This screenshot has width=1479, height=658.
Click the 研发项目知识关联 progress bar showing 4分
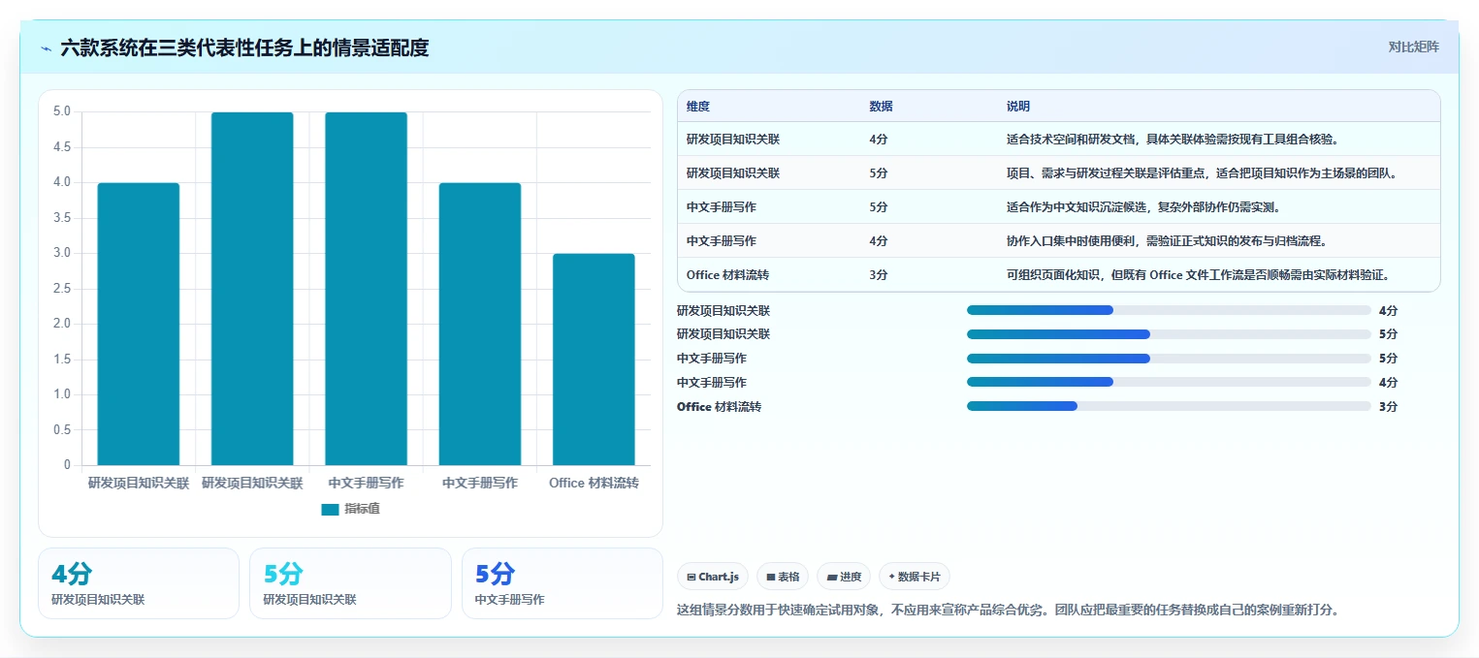click(1169, 310)
